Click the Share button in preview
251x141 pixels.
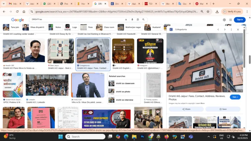[186, 109]
